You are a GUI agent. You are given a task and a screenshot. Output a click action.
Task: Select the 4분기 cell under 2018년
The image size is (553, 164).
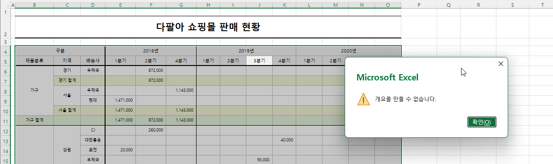pos(181,61)
